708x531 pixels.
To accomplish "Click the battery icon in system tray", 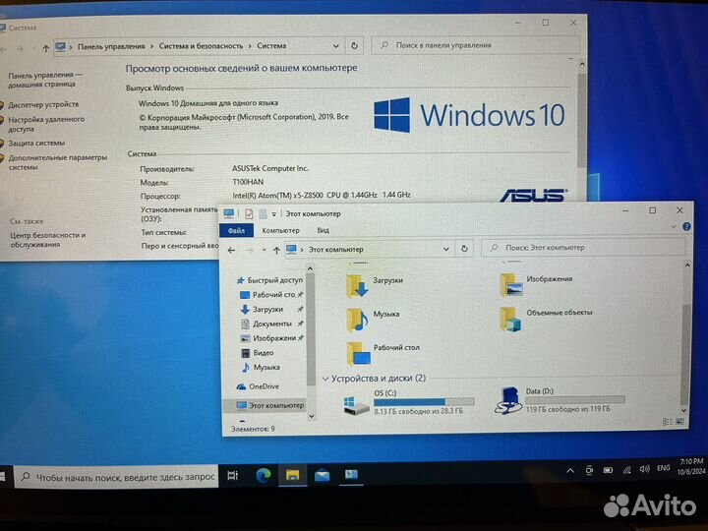I will 609,470.
